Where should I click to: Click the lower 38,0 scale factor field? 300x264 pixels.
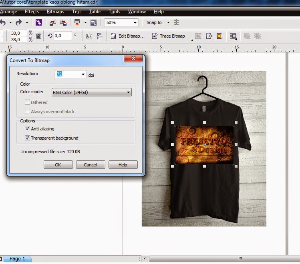[18, 40]
